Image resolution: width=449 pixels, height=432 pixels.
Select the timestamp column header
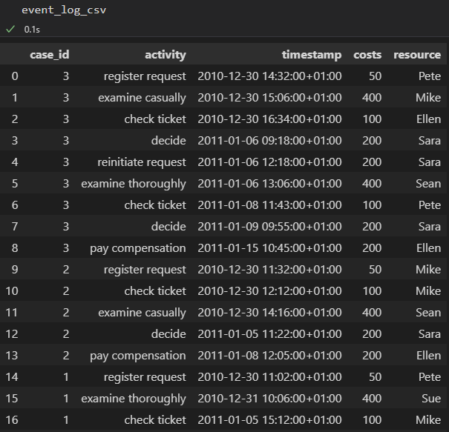312,55
